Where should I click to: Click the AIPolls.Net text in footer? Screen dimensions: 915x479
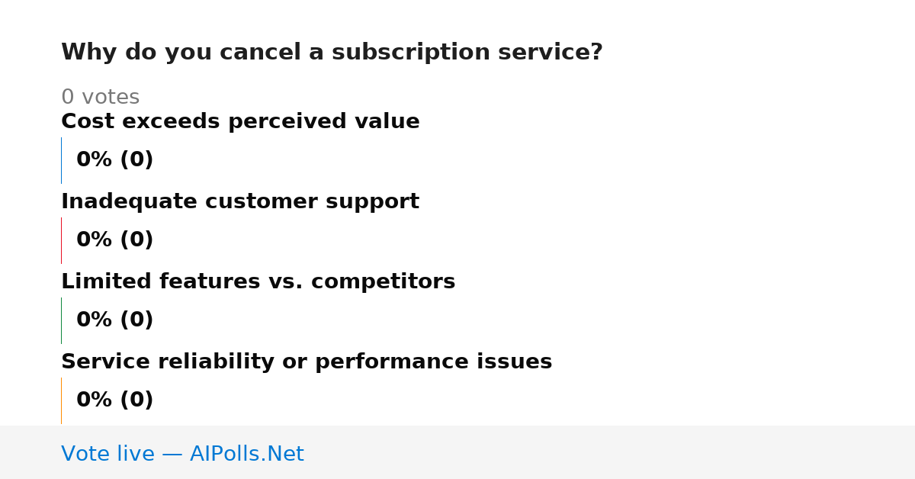[x=246, y=454]
